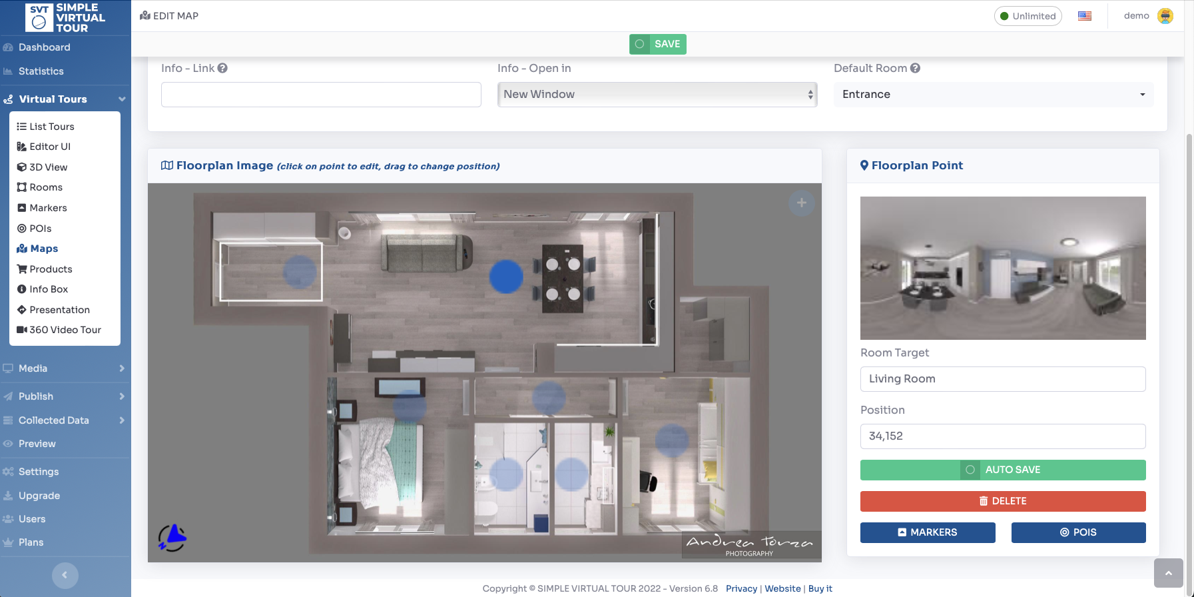Click the red Delete button
Viewport: 1194px width, 597px height.
[1002, 501]
